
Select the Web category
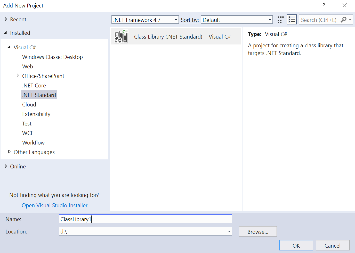[28, 67]
